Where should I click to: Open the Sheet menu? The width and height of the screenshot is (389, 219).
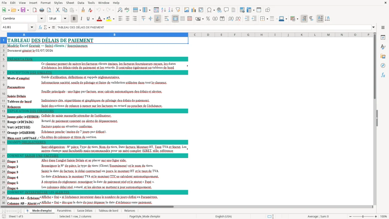tap(70, 3)
